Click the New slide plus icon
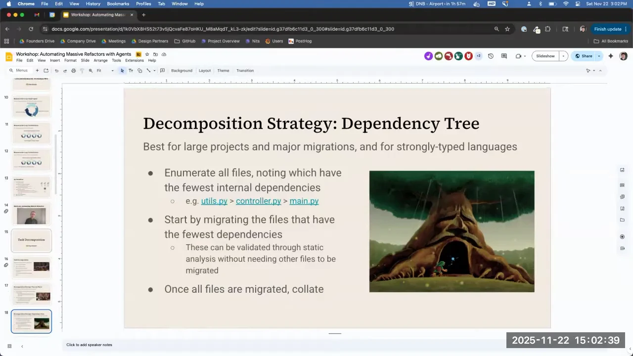This screenshot has width=633, height=356. coord(37,71)
